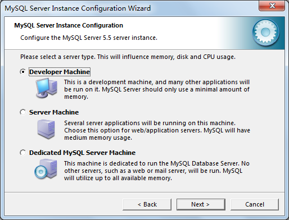289x220 pixels.
Task: Click the dedicated database server description text
Action: tap(157, 171)
